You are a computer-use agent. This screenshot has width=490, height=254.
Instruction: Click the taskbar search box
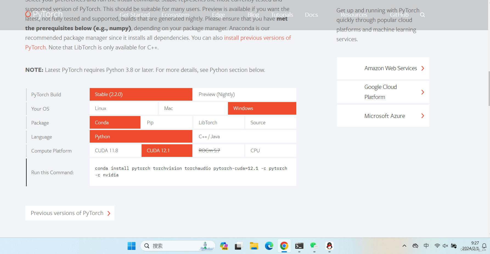pos(178,246)
